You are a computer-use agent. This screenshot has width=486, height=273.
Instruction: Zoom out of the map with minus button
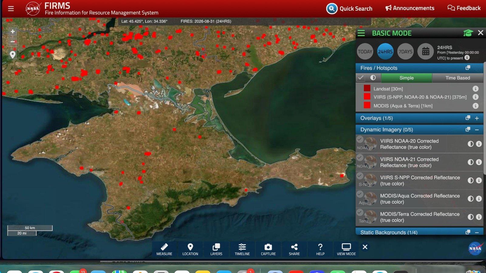click(x=13, y=42)
